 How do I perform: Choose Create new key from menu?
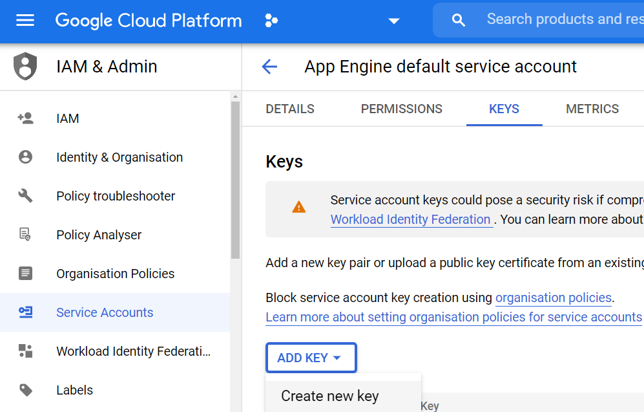tap(344, 396)
